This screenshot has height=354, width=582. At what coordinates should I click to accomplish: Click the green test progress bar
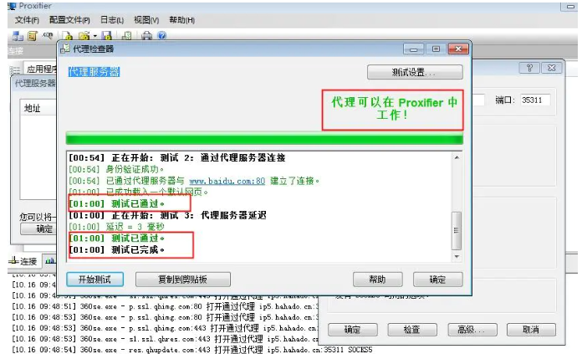click(264, 139)
